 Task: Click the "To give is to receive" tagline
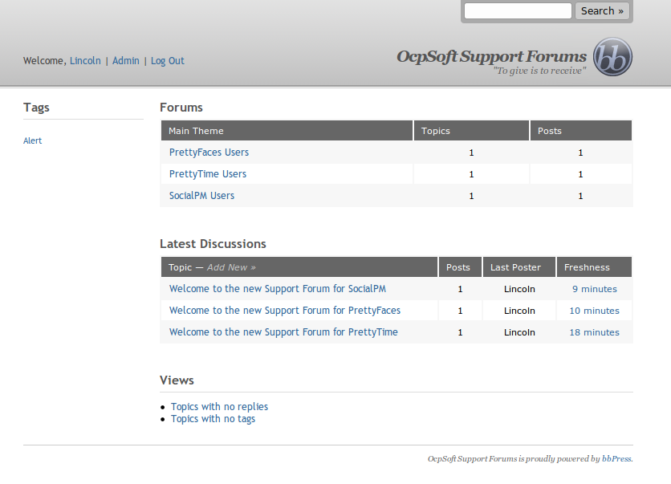coord(539,71)
